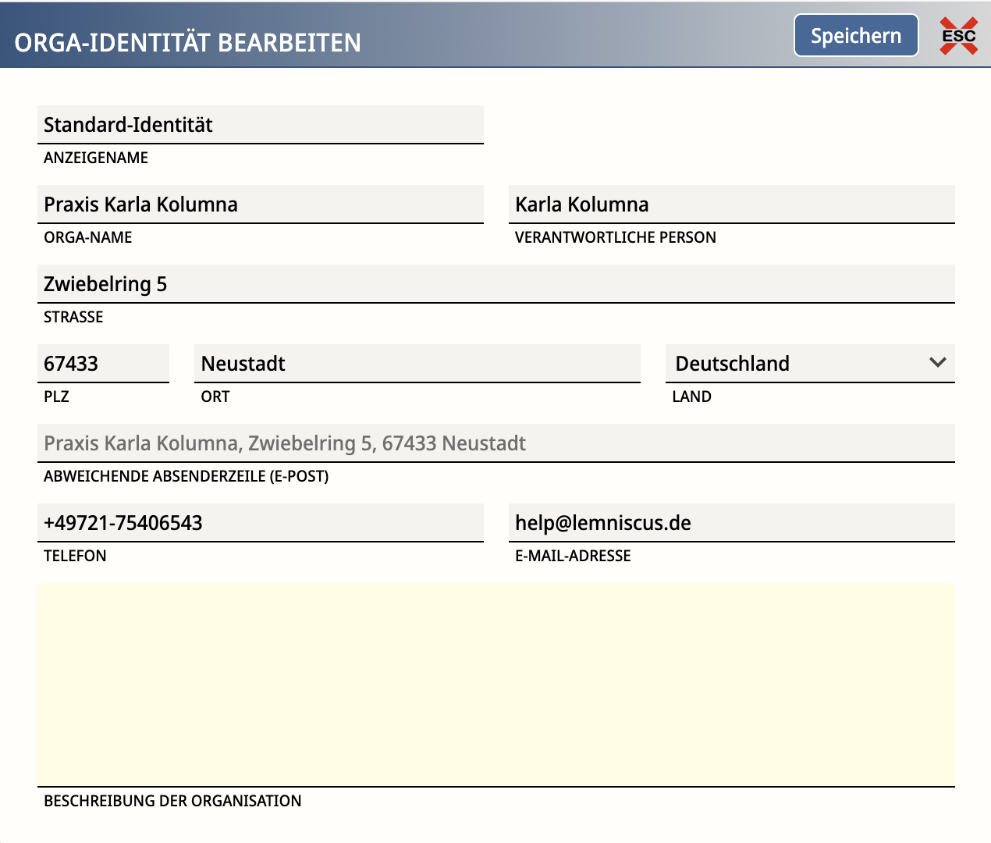Focus the Anzeigename field with Standard-Identität
Screen dimensions: 991x843
click(x=260, y=125)
